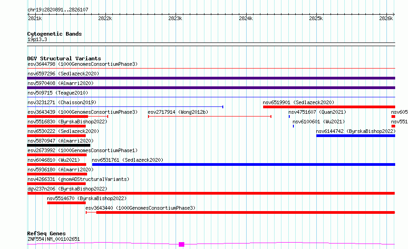Screen dimensions: 408x249
Task: Click the thin red span under esv2717914
Action: tap(210, 117)
